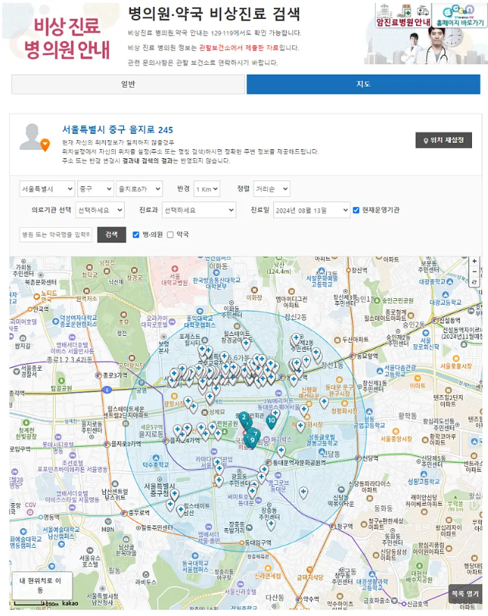
Task: Click hospital marker left of 신당동 떡볶이타운
Action: click(303, 492)
